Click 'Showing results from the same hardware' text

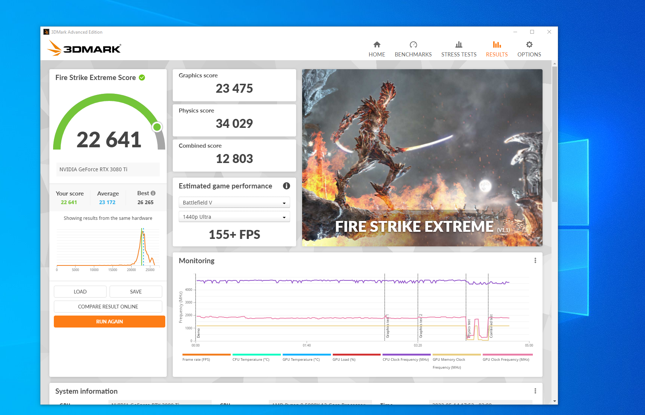click(108, 218)
